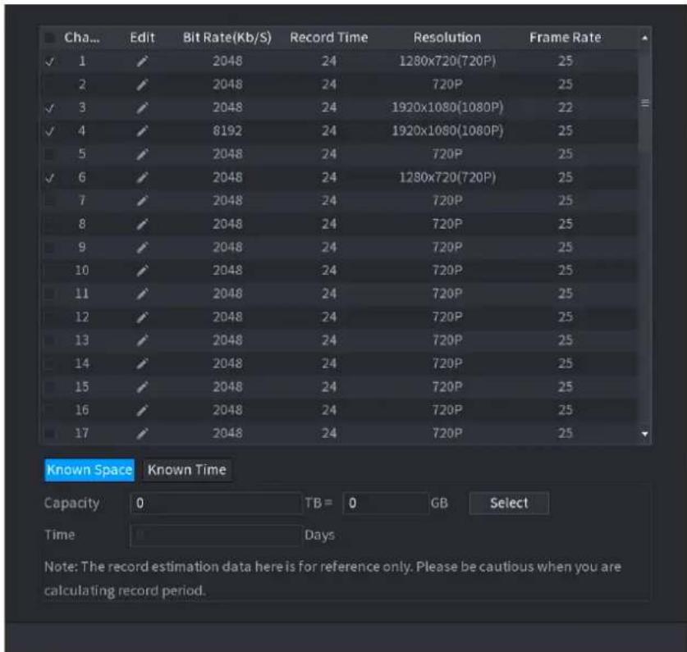Check the channel 9 checkbox
The height and width of the screenshot is (652, 687).
[x=50, y=248]
